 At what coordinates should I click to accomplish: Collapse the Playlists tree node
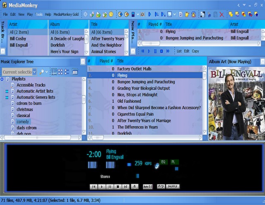(2, 79)
